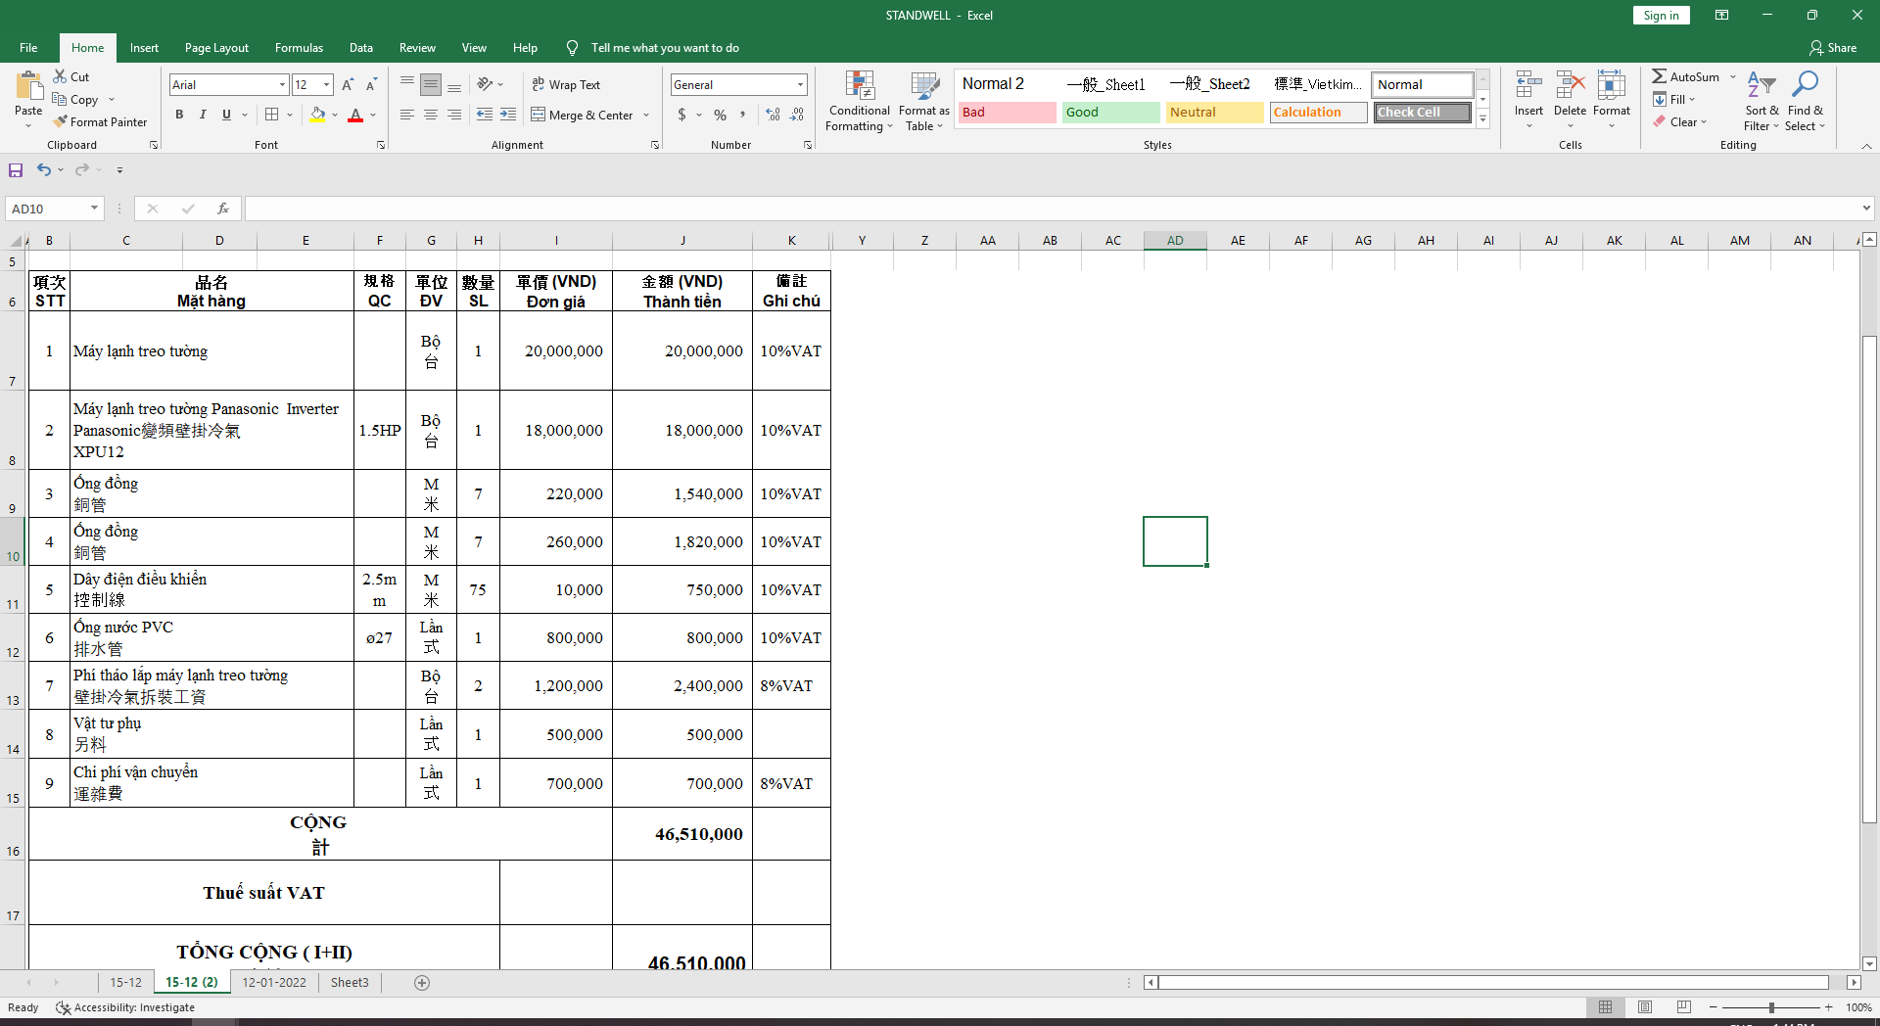Click the Align Right icon
1880x1026 pixels.
453,115
